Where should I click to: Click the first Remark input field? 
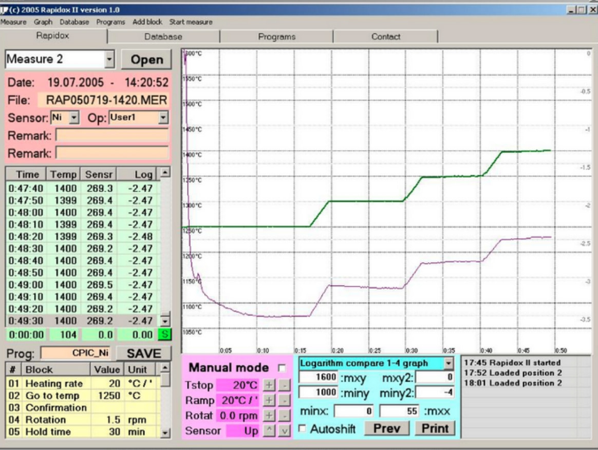[112, 136]
